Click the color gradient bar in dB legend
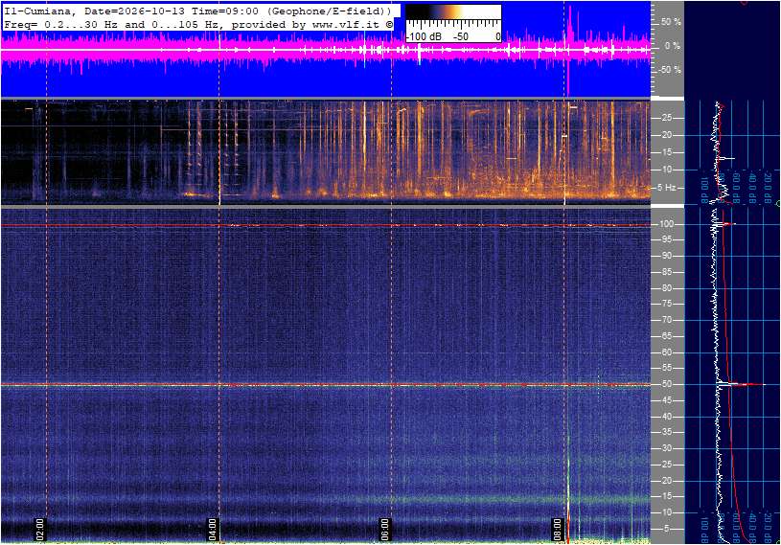This screenshot has height=545, width=781. (453, 11)
